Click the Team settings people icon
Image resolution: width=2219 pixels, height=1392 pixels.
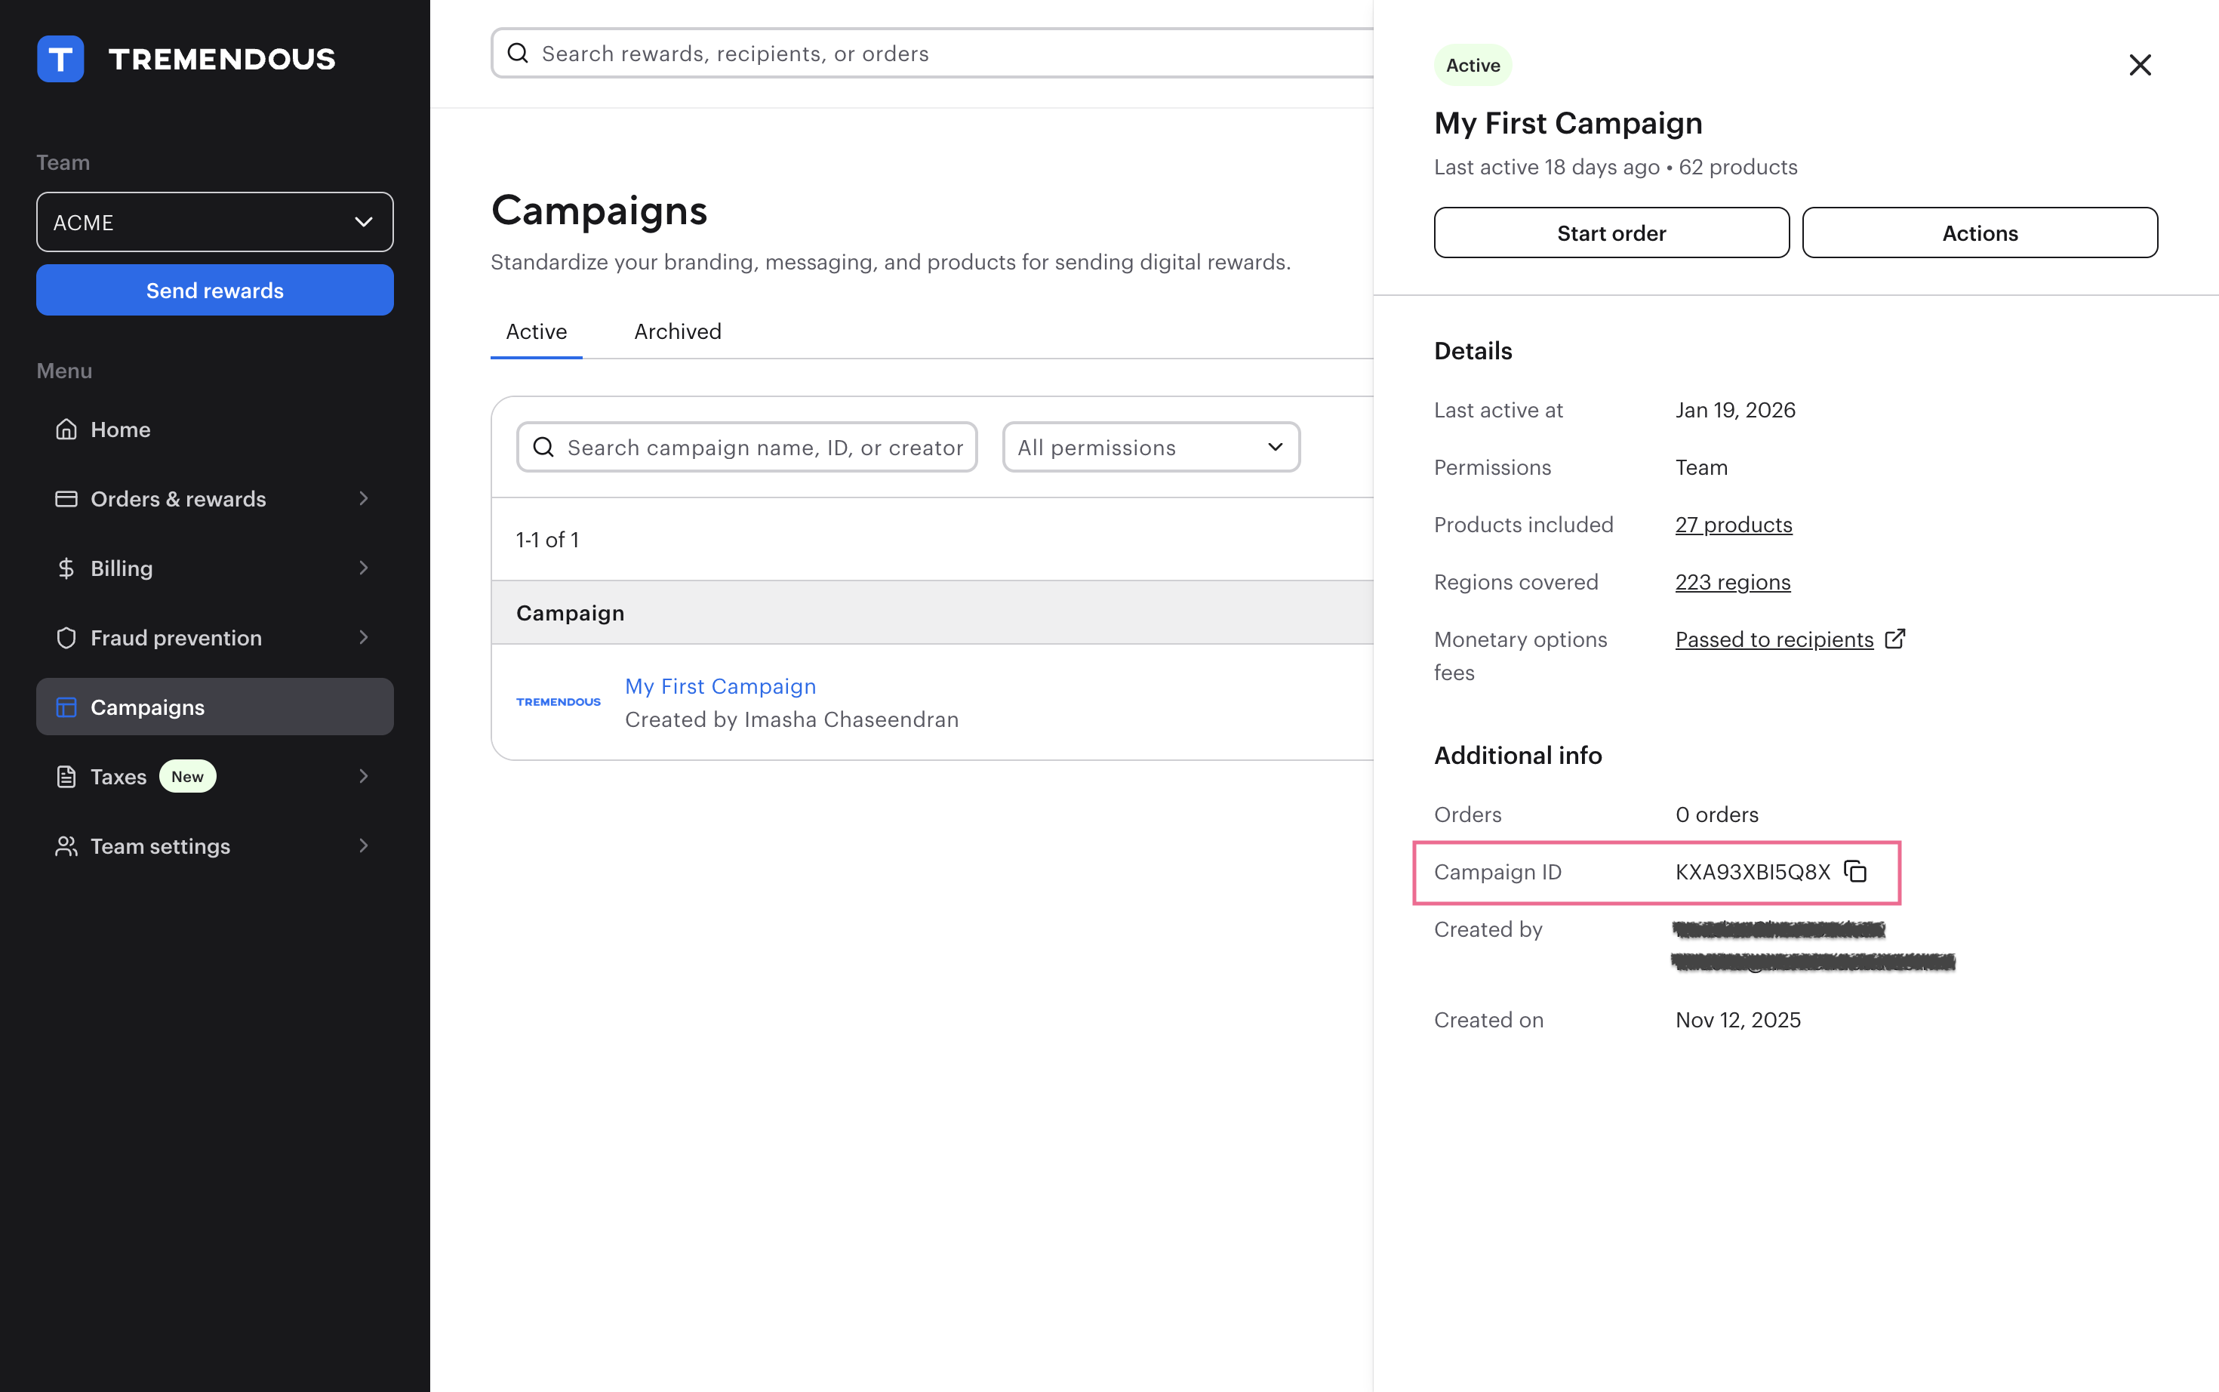[x=66, y=846]
